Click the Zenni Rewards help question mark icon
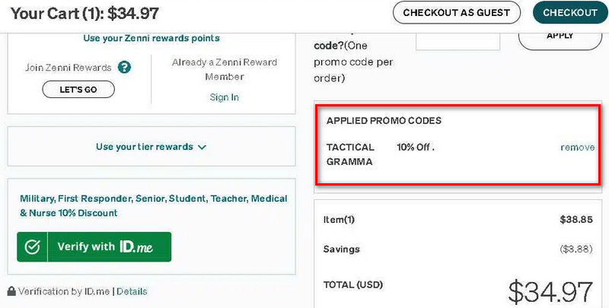This screenshot has width=609, height=308. click(x=124, y=68)
